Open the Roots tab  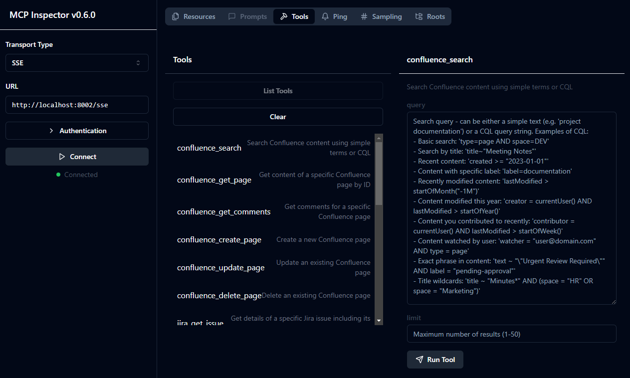pyautogui.click(x=430, y=16)
